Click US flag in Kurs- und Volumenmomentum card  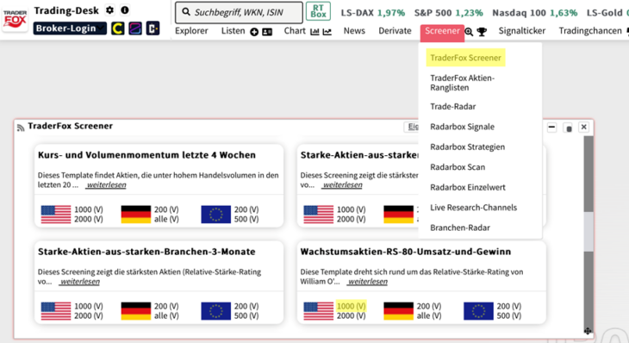56,215
